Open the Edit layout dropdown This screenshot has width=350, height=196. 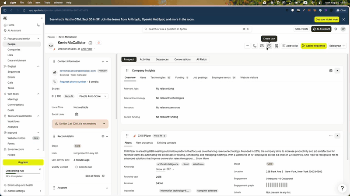click(x=337, y=46)
